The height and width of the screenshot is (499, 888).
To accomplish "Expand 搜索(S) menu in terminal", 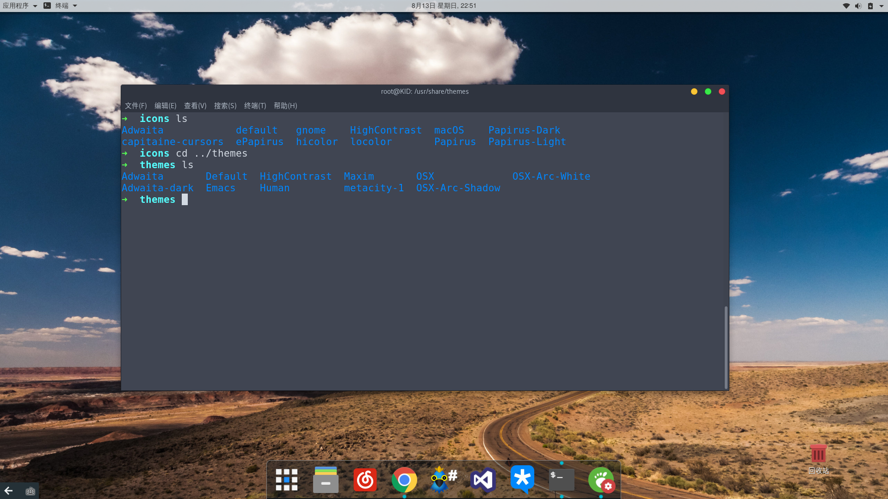I will click(x=225, y=105).
